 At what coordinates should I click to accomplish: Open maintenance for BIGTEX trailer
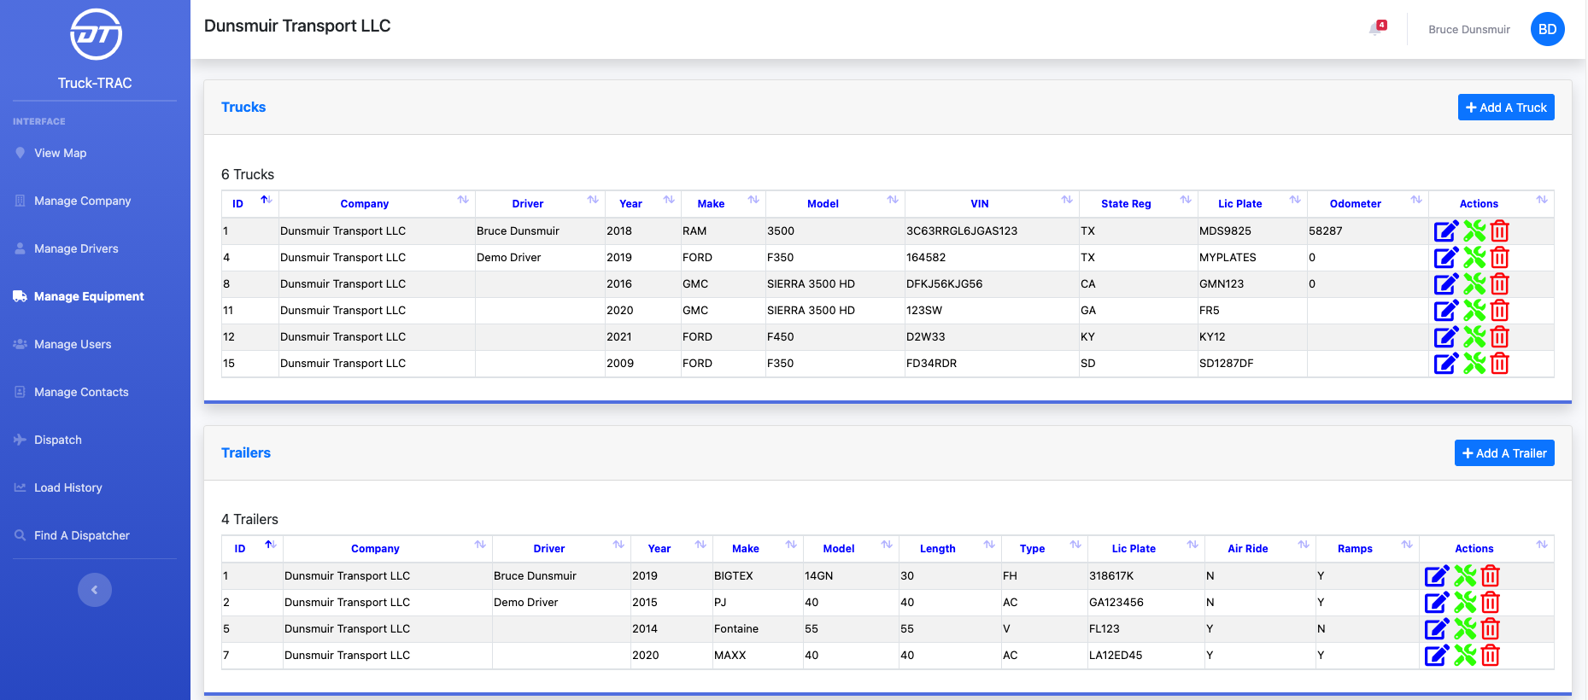click(x=1465, y=575)
